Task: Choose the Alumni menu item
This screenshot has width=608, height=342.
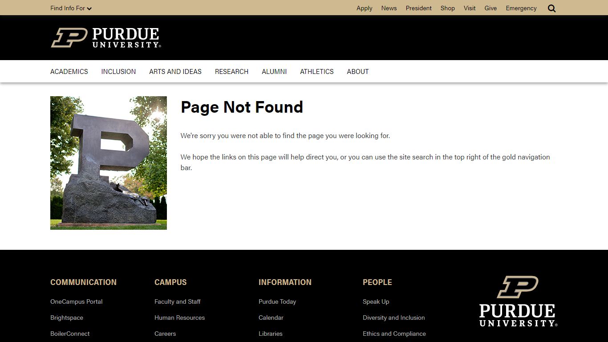Action: [274, 71]
